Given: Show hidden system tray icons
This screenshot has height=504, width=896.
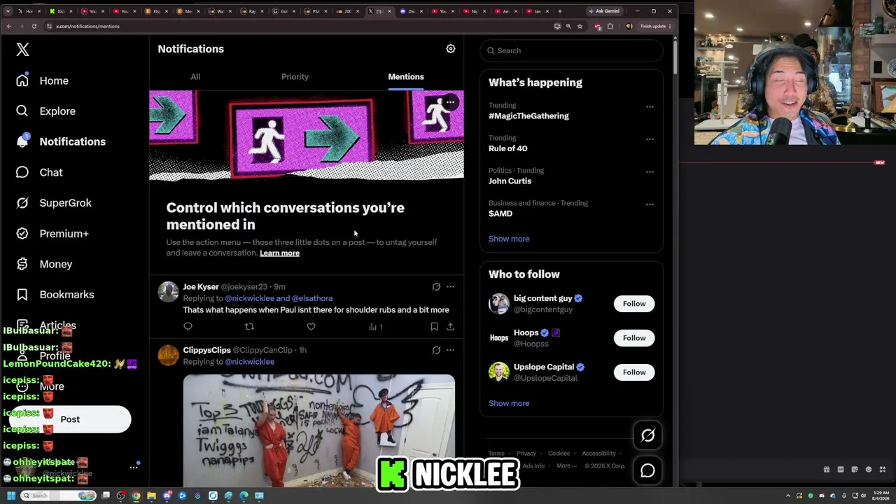Looking at the screenshot, I should [788, 496].
